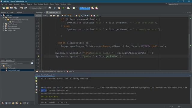Toggle Show Static Members in Navigator
Image resolution: width=192 pixels, height=108 pixels.
tap(10, 103)
